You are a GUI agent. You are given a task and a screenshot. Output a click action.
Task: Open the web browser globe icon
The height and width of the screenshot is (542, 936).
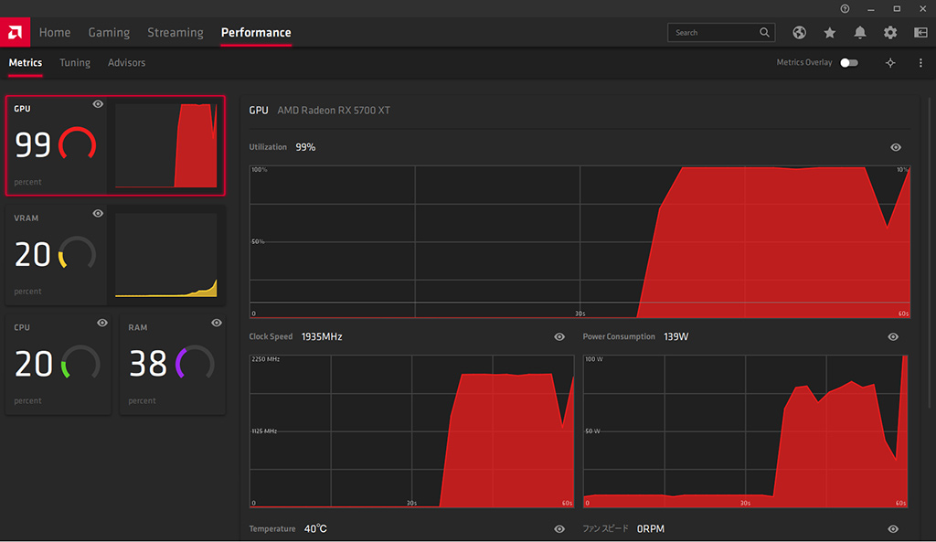[x=799, y=33]
